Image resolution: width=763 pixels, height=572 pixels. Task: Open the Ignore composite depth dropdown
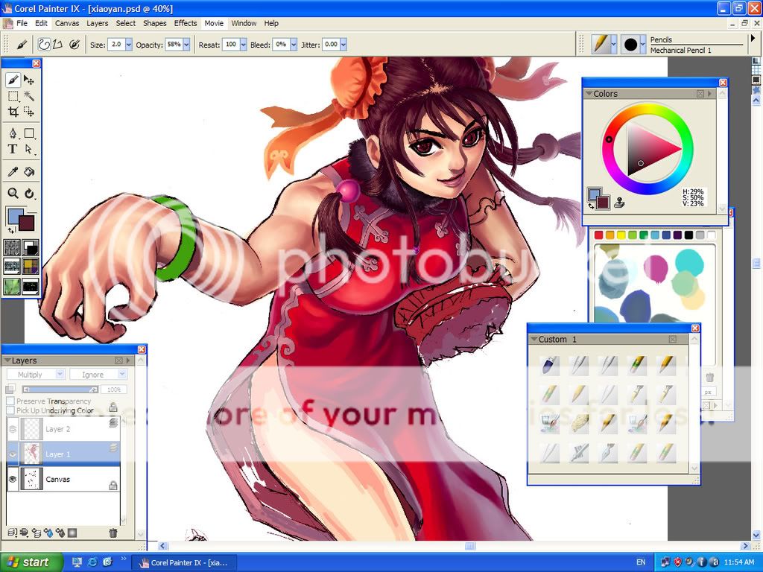[98, 374]
